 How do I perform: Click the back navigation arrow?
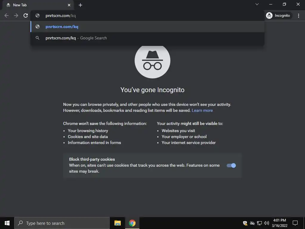7,16
